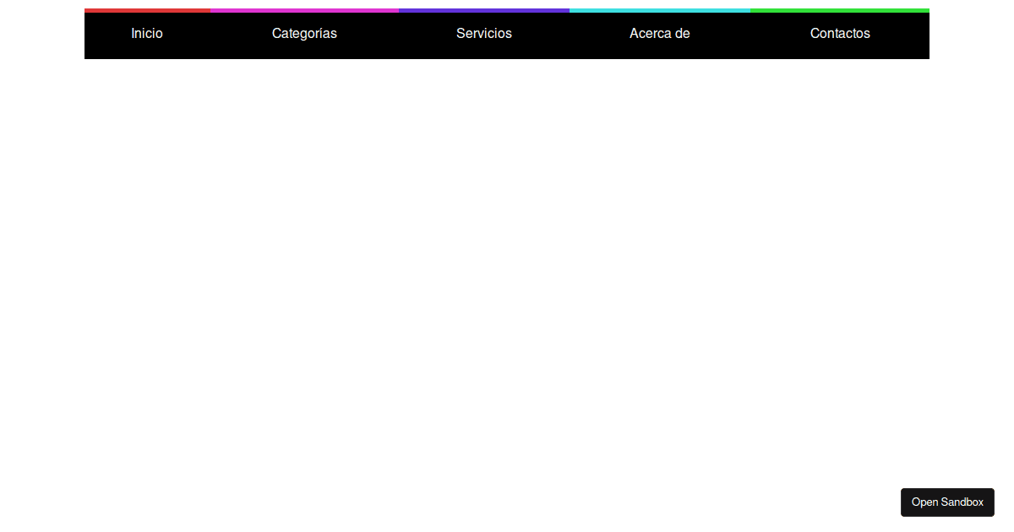Click black navbar padding right of Contactos

click(x=908, y=35)
